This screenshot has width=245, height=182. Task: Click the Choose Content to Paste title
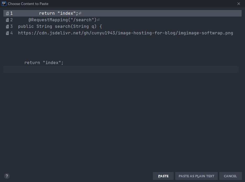28,4
